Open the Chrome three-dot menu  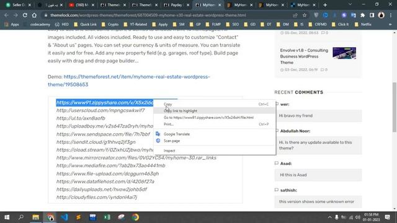(391, 15)
